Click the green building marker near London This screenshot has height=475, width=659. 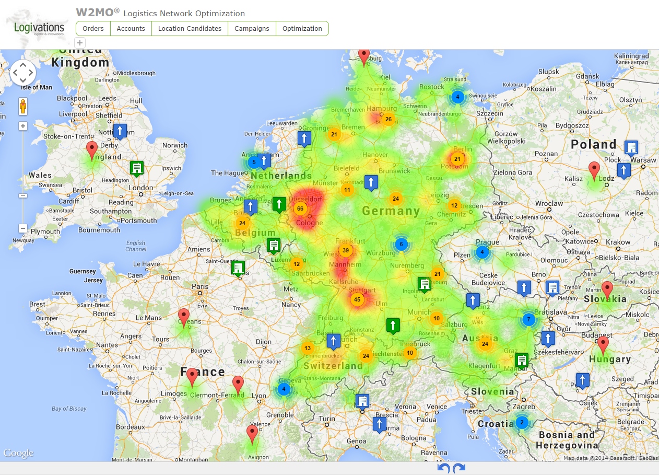[136, 168]
